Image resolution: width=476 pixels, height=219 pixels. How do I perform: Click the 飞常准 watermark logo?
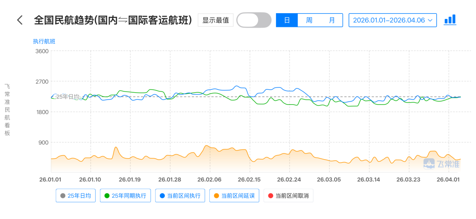coord(441,164)
